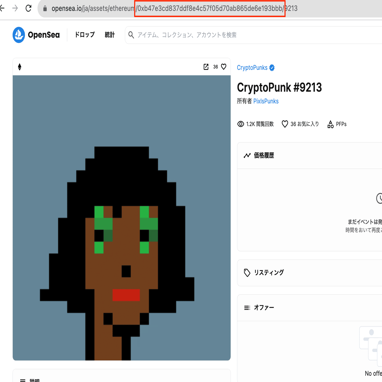This screenshot has height=382, width=382.
Task: Favorite the NFT with the heart icon
Action: click(x=224, y=67)
